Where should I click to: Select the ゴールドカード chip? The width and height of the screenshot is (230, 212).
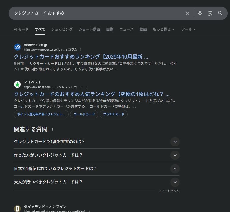(84, 114)
